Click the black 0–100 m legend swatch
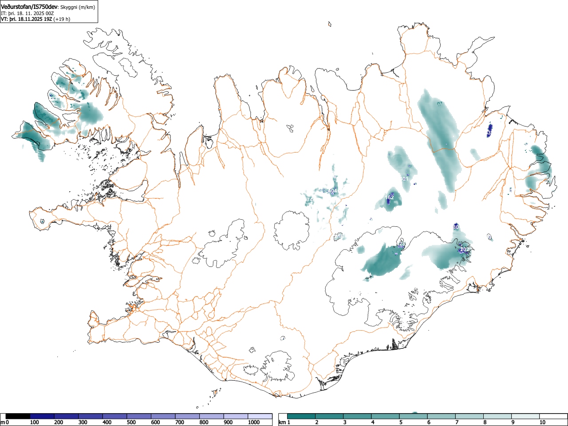The height and width of the screenshot is (426, 568). click(x=18, y=416)
